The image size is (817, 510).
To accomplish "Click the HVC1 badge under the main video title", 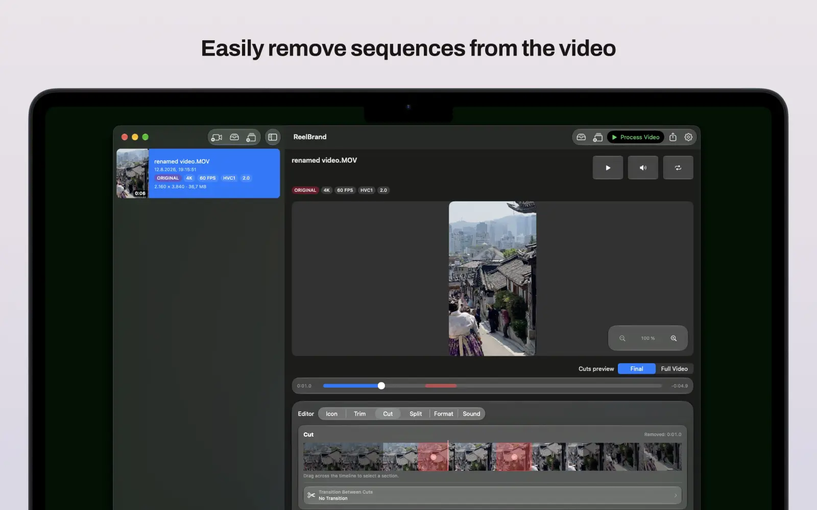I will 367,190.
